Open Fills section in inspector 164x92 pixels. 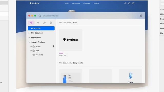click(162, 14)
